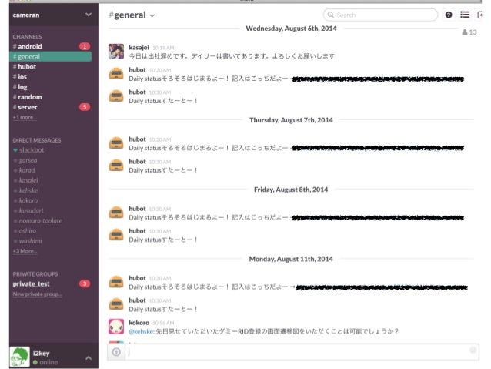This screenshot has height=369, width=491.
Task: Open the activity list icon in header
Action: tap(465, 15)
